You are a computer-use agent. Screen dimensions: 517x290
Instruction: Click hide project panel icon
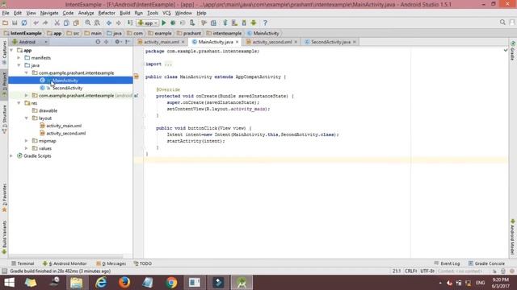pyautogui.click(x=128, y=42)
